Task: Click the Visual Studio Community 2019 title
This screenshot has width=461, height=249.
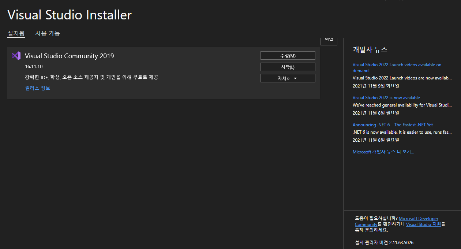Action: pos(69,56)
